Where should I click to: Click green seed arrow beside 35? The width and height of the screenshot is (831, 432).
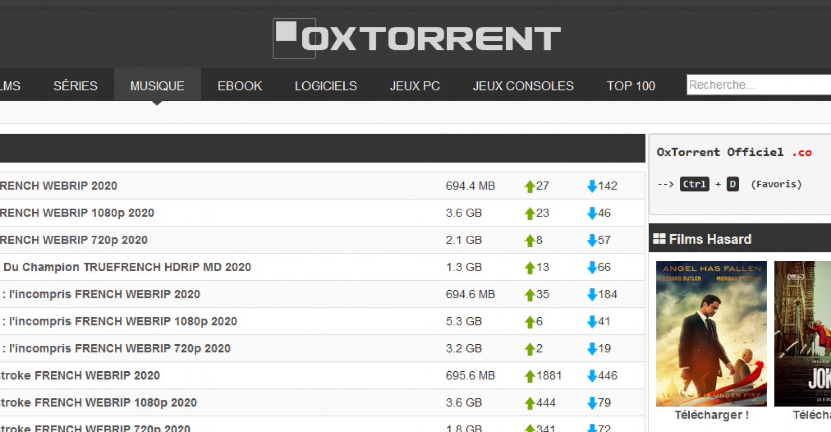530,294
